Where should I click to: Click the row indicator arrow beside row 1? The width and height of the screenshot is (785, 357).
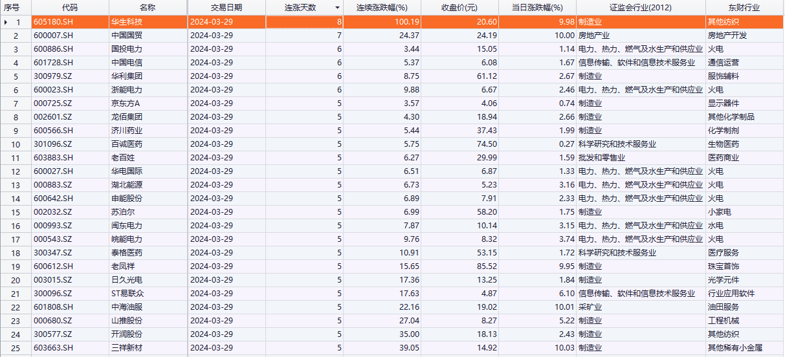tap(6, 22)
